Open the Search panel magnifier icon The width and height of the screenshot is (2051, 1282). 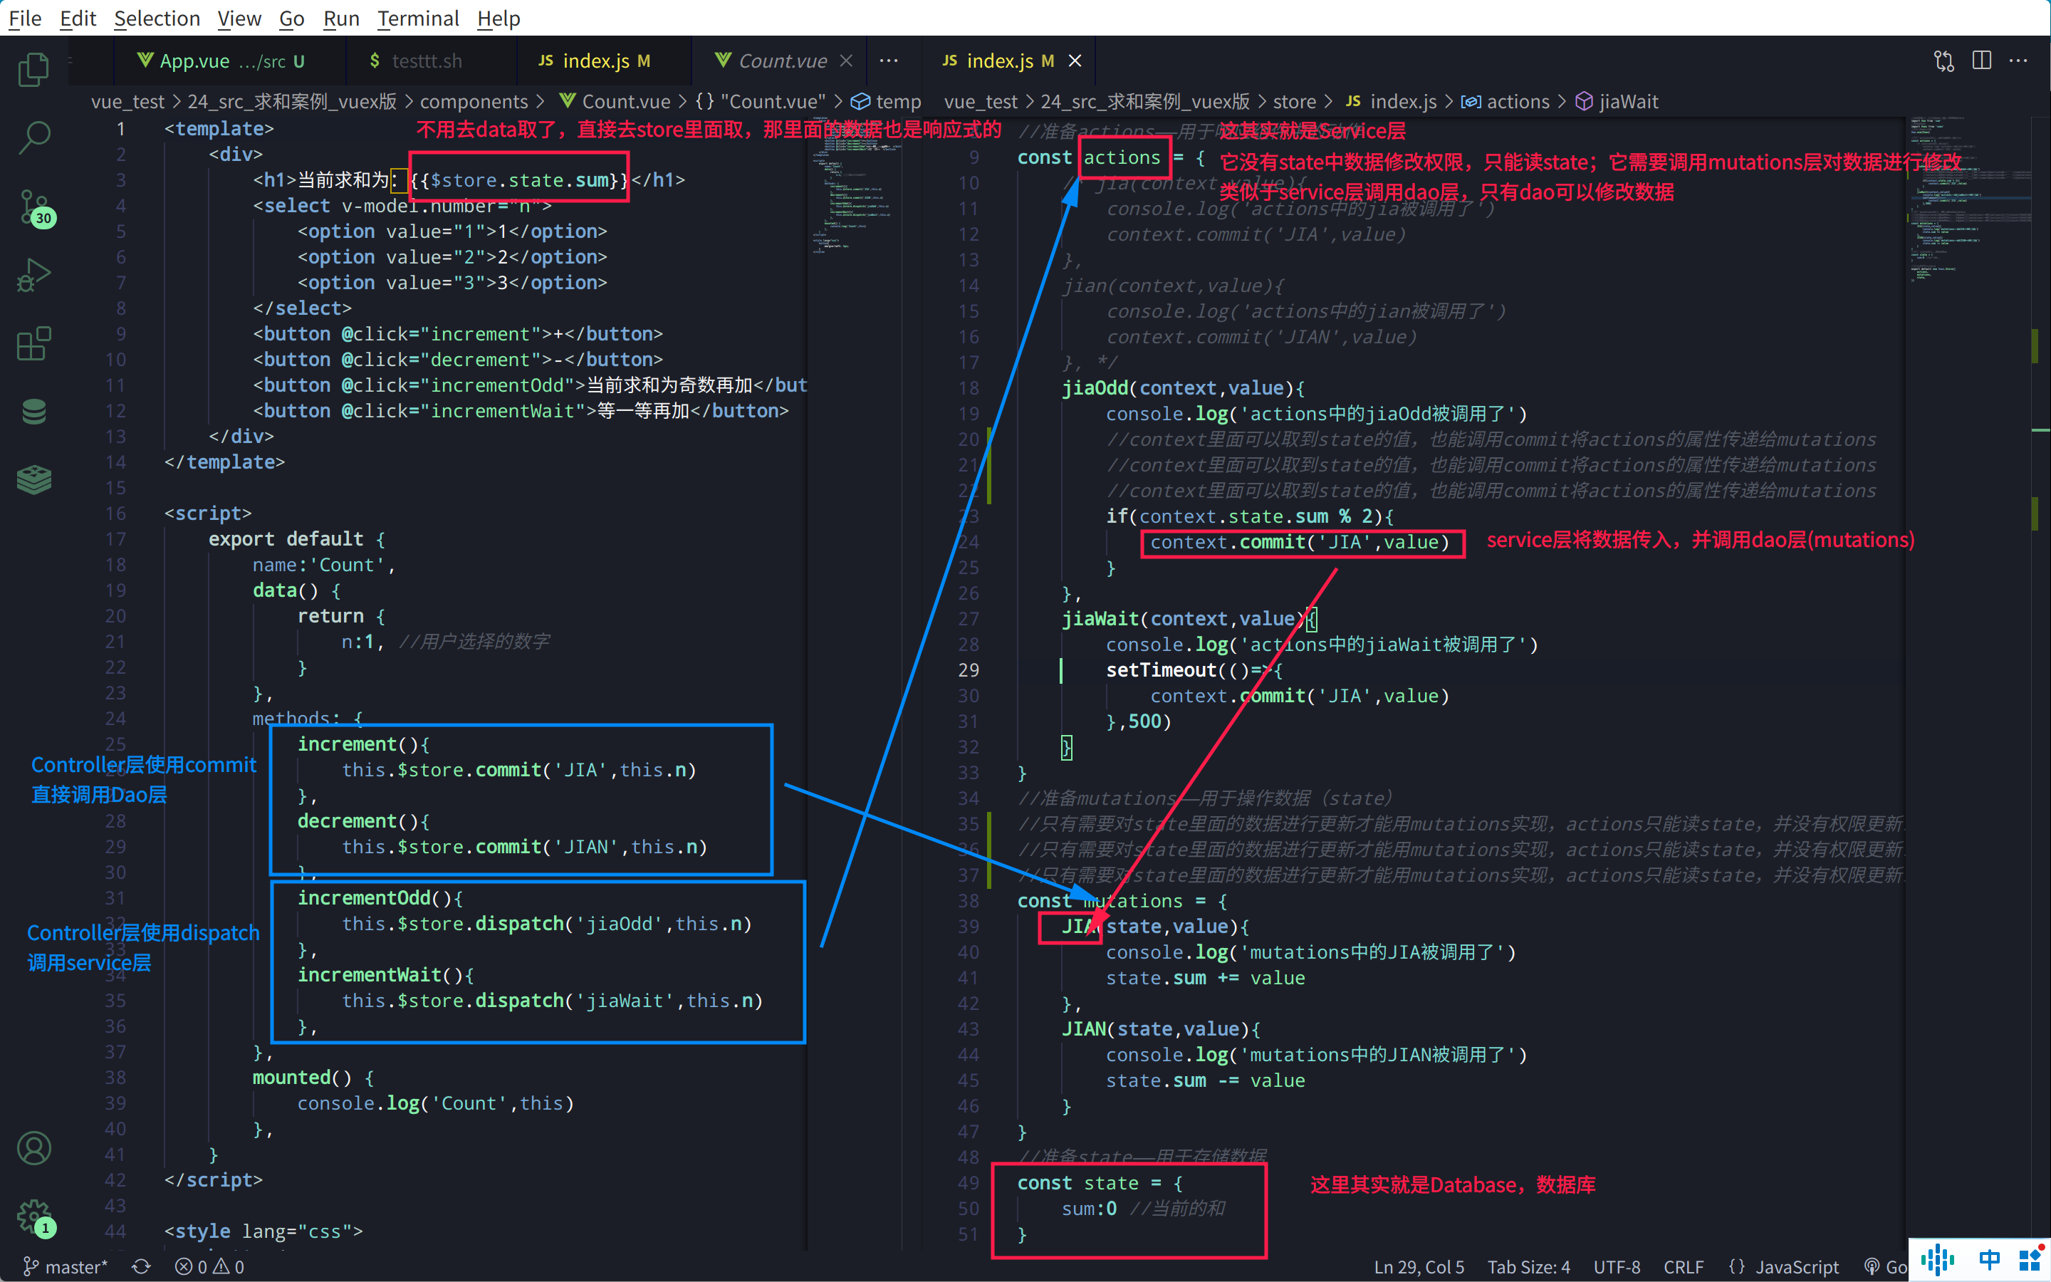click(34, 137)
